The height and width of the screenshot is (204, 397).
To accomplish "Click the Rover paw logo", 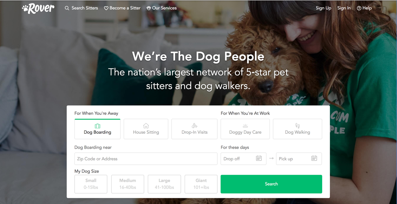I will 38,8.
